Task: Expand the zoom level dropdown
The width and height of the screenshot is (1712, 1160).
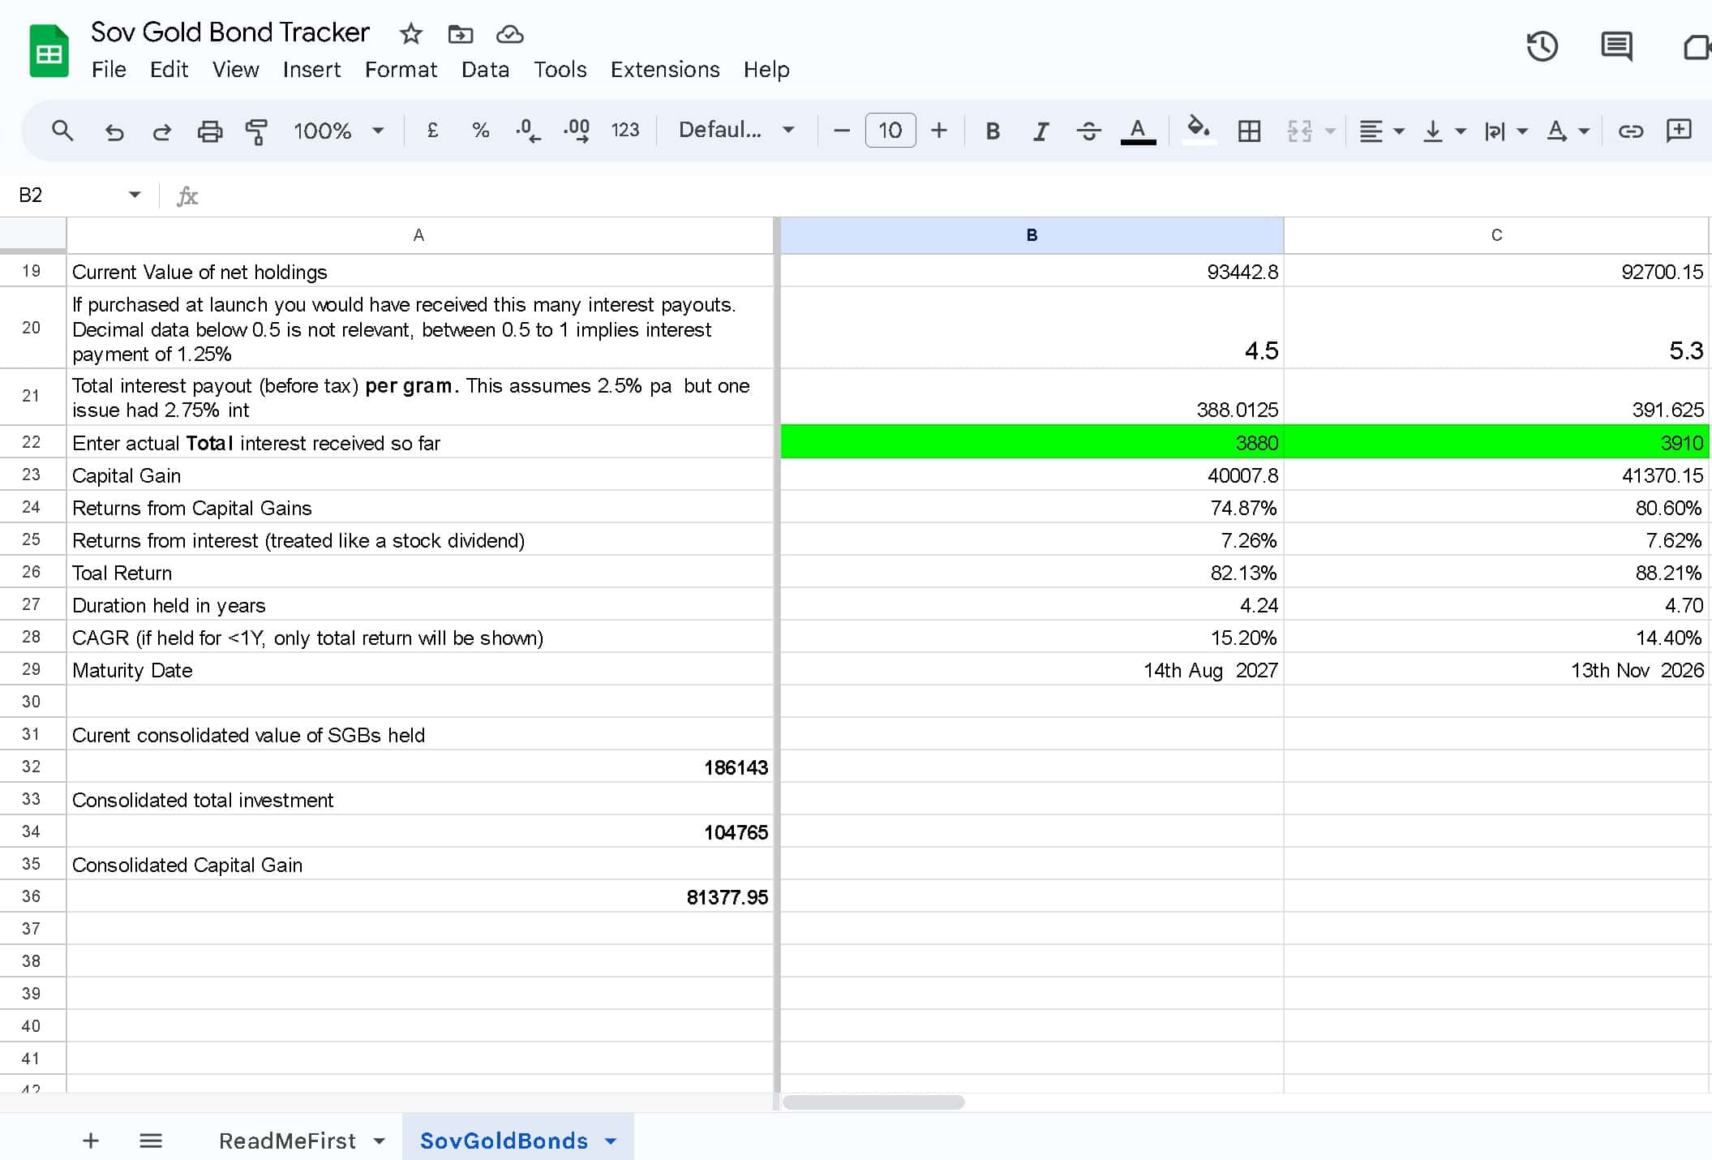Action: (378, 131)
